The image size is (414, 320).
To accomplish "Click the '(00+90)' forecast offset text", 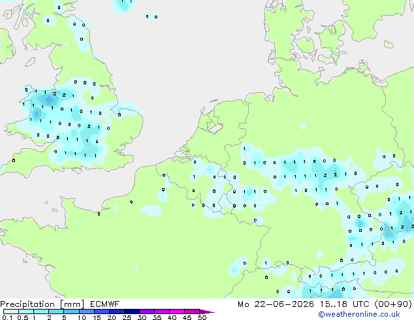I will coord(393,304).
